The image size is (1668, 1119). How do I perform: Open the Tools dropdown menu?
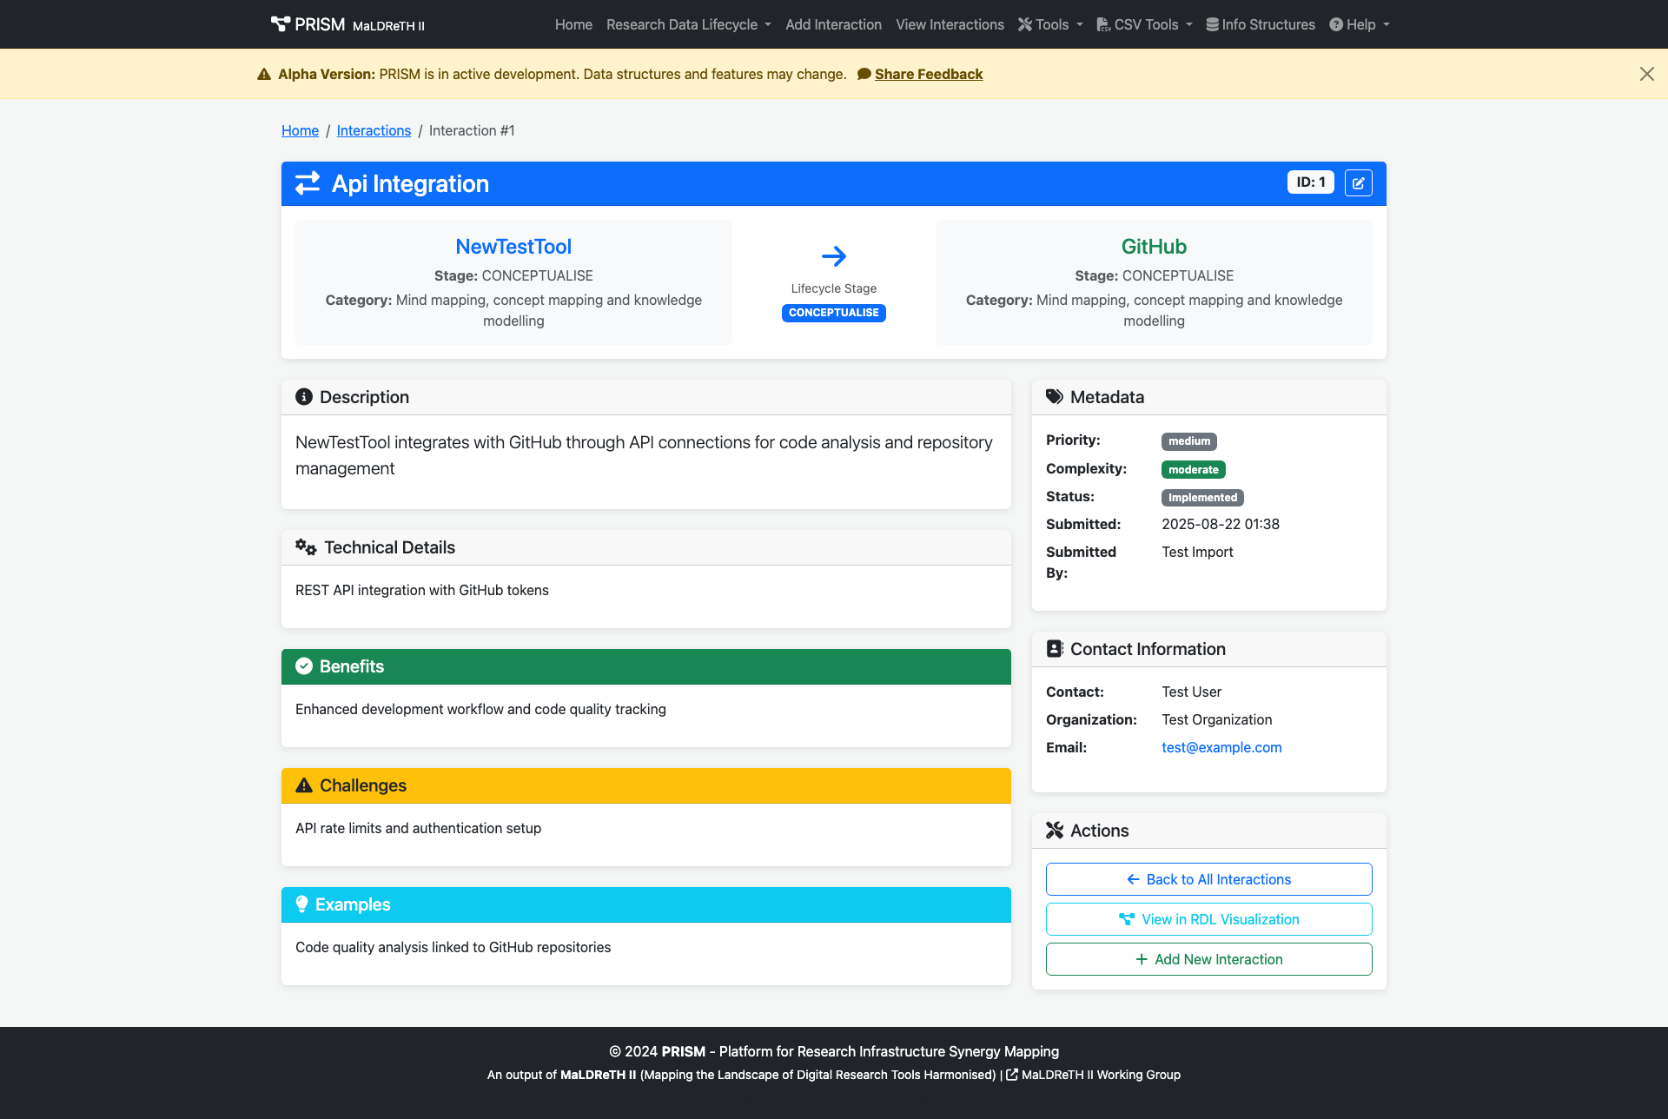tap(1051, 24)
